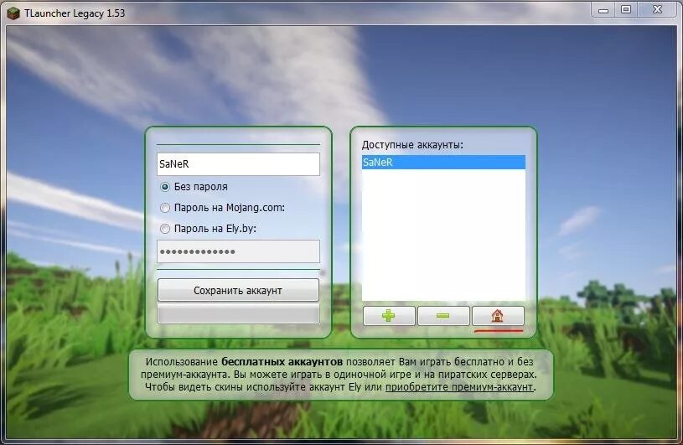Minimize the TLauncher window

click(603, 10)
